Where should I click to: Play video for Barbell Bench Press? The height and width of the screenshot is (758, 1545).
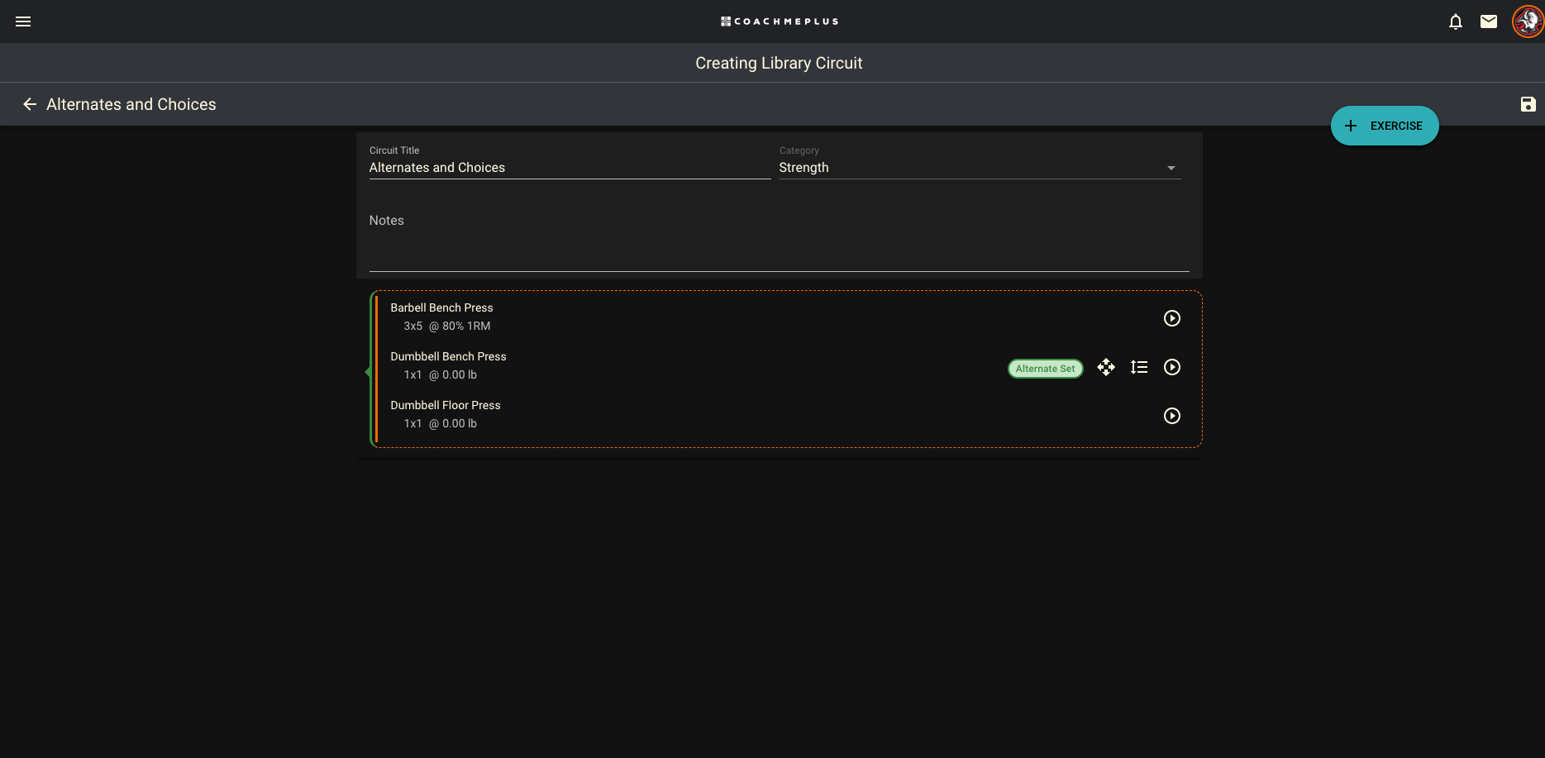pyautogui.click(x=1172, y=318)
